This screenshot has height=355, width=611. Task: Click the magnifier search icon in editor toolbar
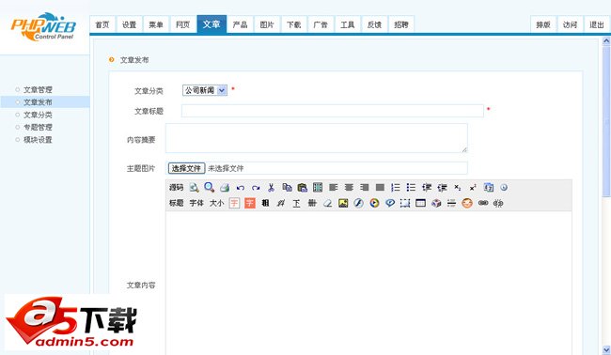tap(210, 187)
